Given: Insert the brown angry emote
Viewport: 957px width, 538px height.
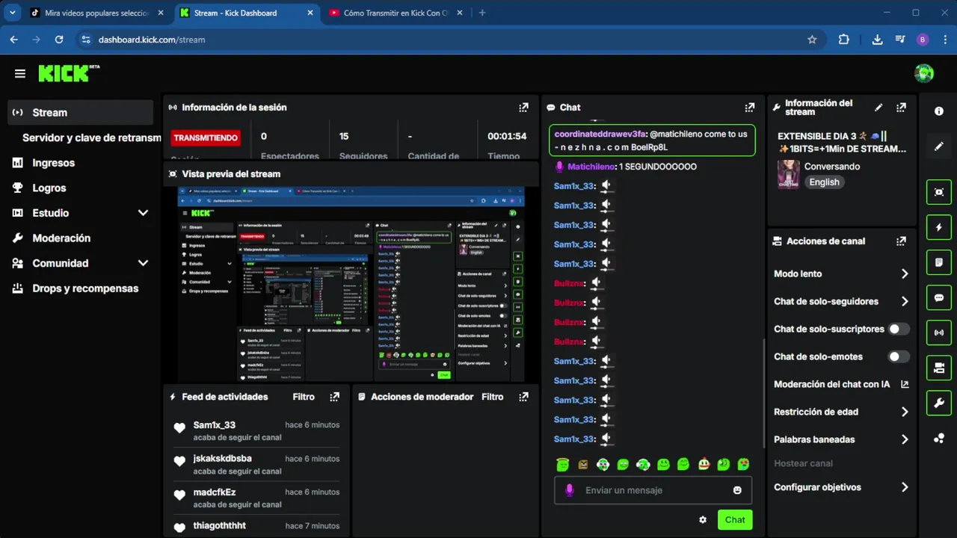Looking at the screenshot, I should pyautogui.click(x=583, y=465).
